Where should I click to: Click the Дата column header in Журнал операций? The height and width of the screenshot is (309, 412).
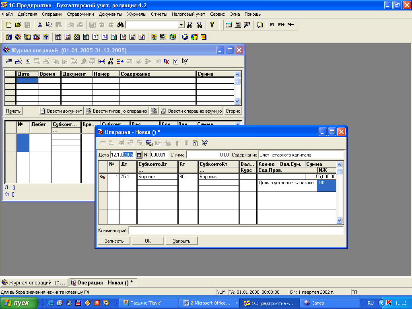tap(27, 74)
